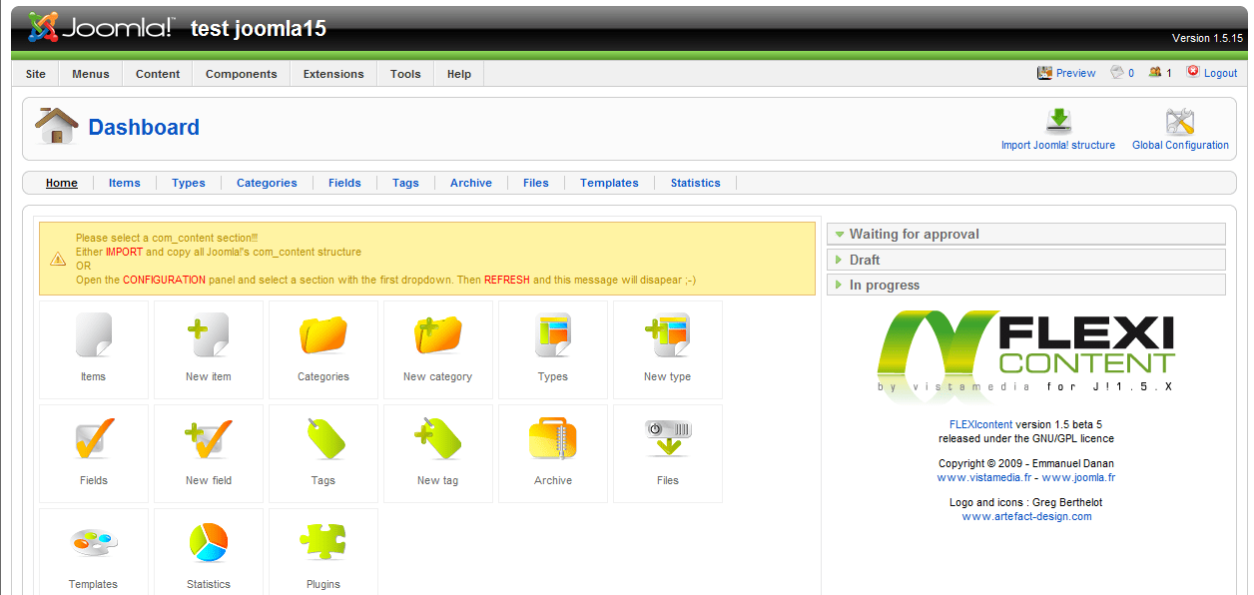Switch to the Templates submenu tab

(609, 183)
